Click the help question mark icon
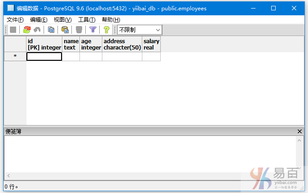308x193 pixels. click(106, 30)
